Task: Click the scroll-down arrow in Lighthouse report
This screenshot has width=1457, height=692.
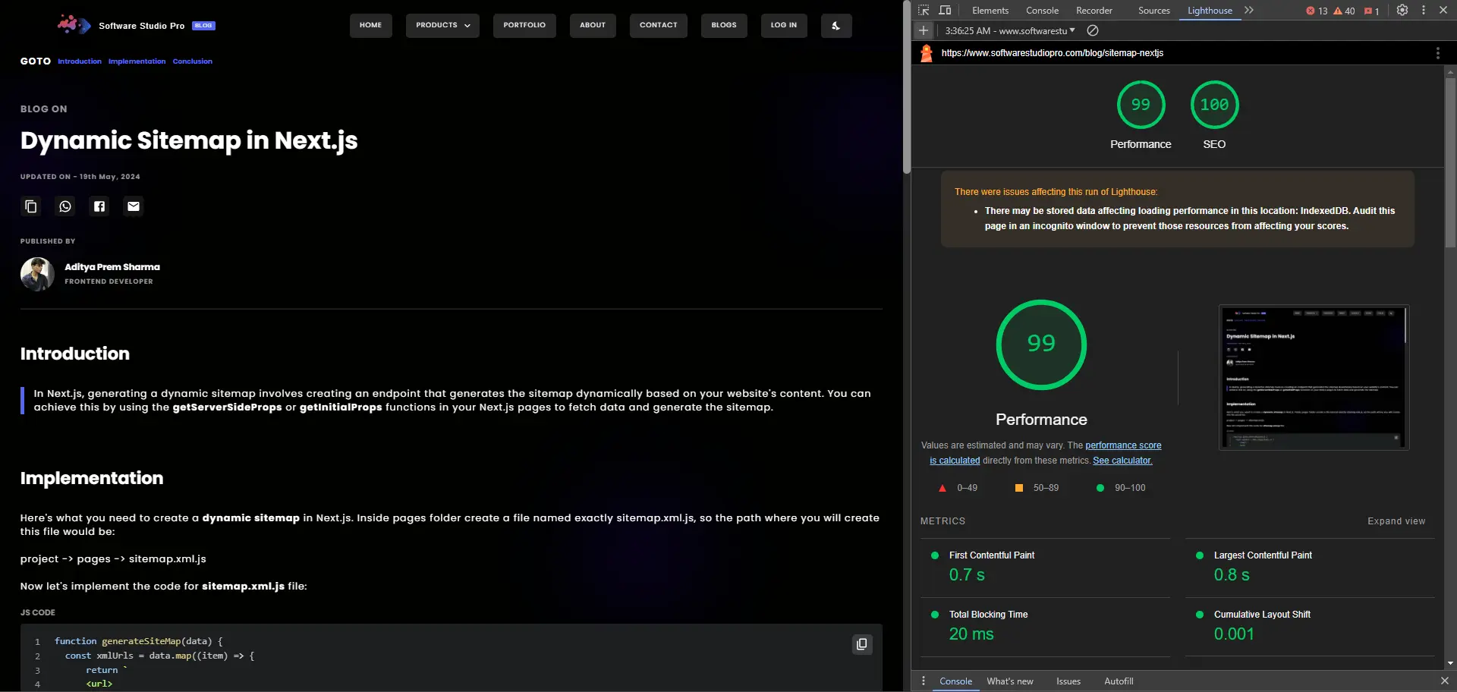Action: (x=1450, y=663)
